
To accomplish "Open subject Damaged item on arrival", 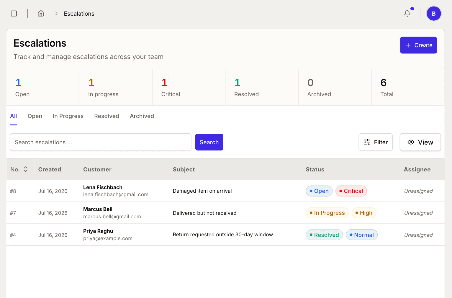I will [x=202, y=191].
